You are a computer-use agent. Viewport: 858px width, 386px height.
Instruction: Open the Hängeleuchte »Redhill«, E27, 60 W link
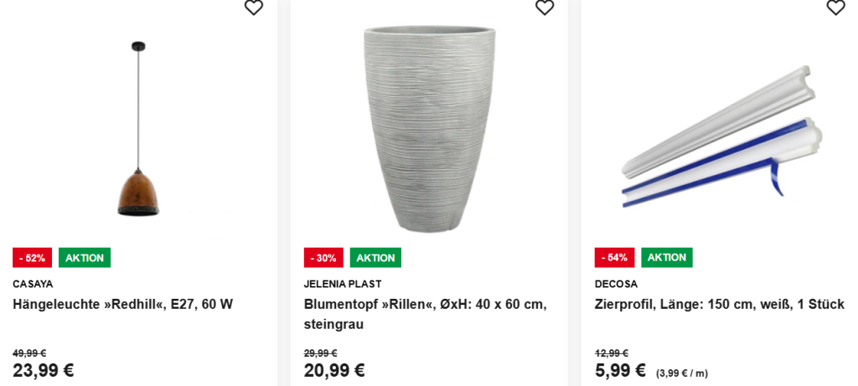click(123, 304)
